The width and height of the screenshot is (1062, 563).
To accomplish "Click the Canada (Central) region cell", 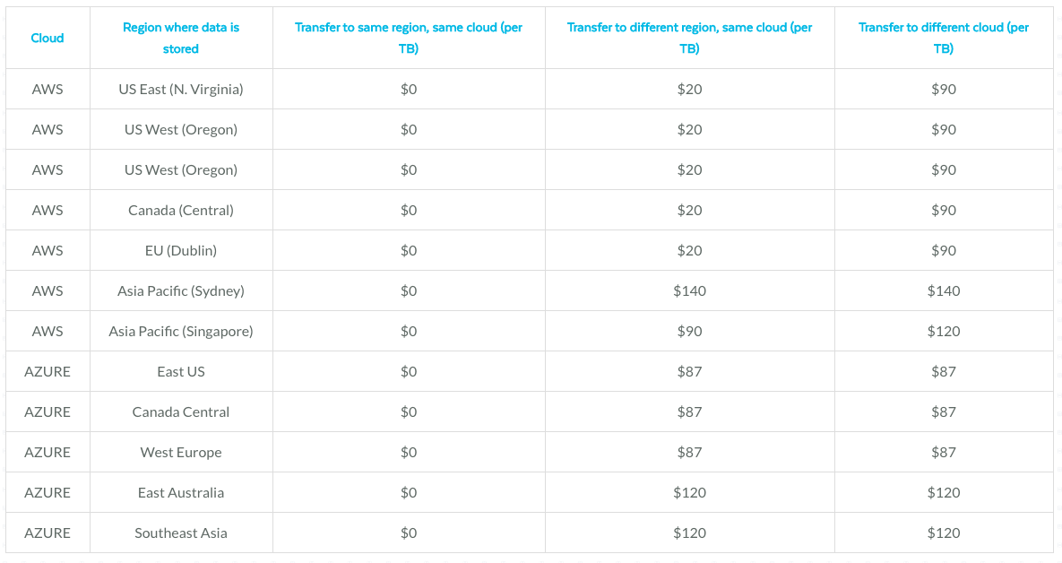I will click(181, 210).
